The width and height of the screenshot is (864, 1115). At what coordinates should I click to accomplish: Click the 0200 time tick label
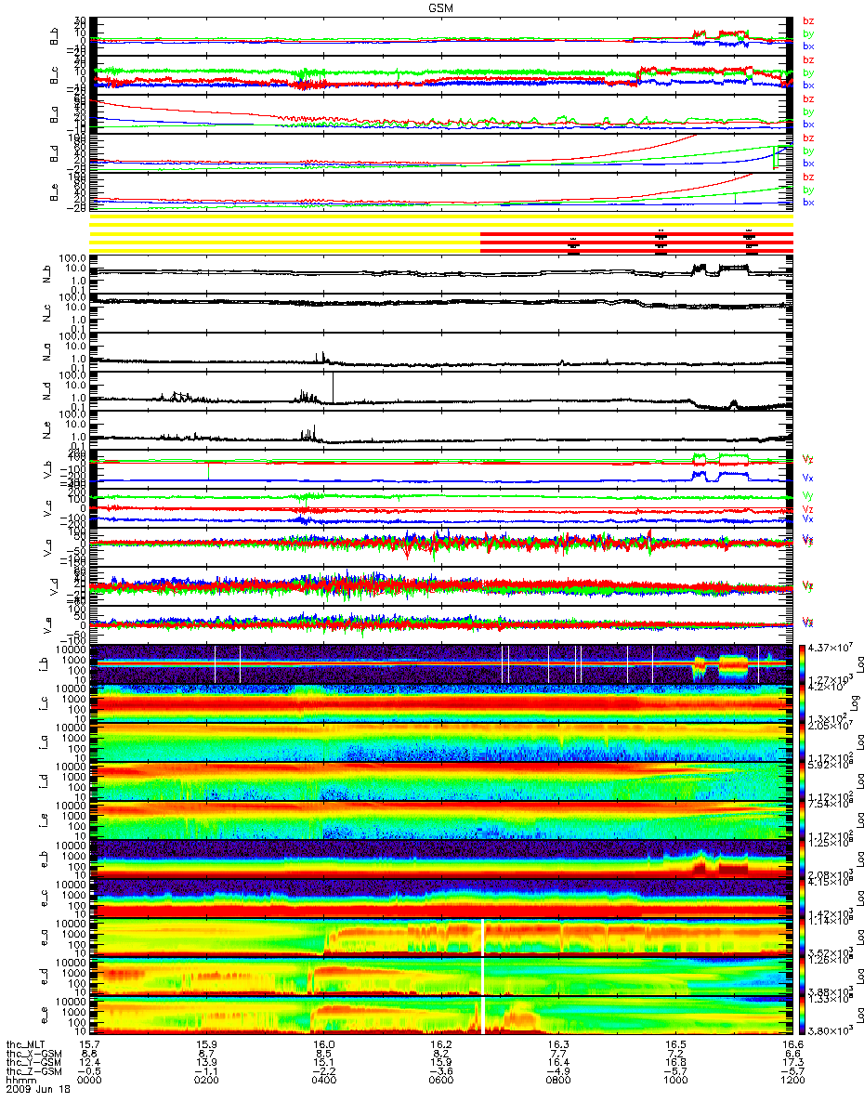(x=207, y=1078)
